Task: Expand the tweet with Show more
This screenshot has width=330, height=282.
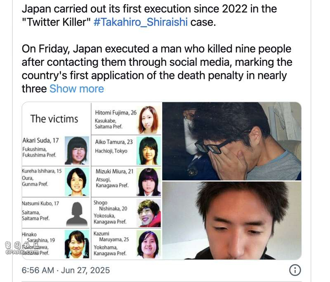Action: 77,89
